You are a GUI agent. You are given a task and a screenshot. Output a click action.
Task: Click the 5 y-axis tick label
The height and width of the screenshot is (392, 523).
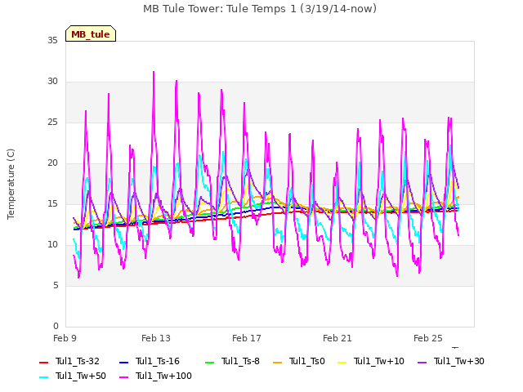(56, 285)
